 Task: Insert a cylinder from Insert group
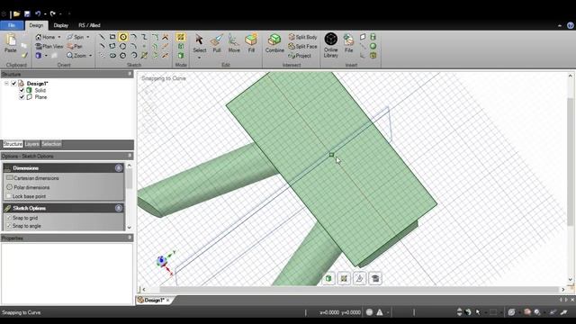point(373,37)
